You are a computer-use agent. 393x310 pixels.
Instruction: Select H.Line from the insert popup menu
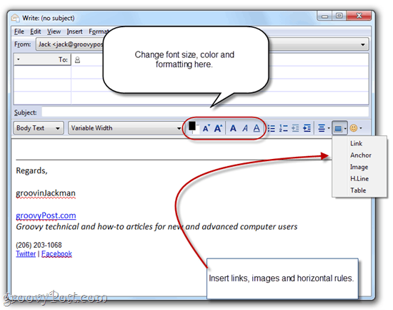tap(359, 178)
